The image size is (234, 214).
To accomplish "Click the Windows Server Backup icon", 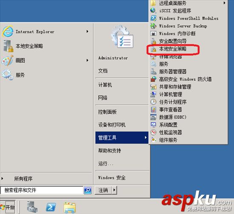I will pos(154,26).
